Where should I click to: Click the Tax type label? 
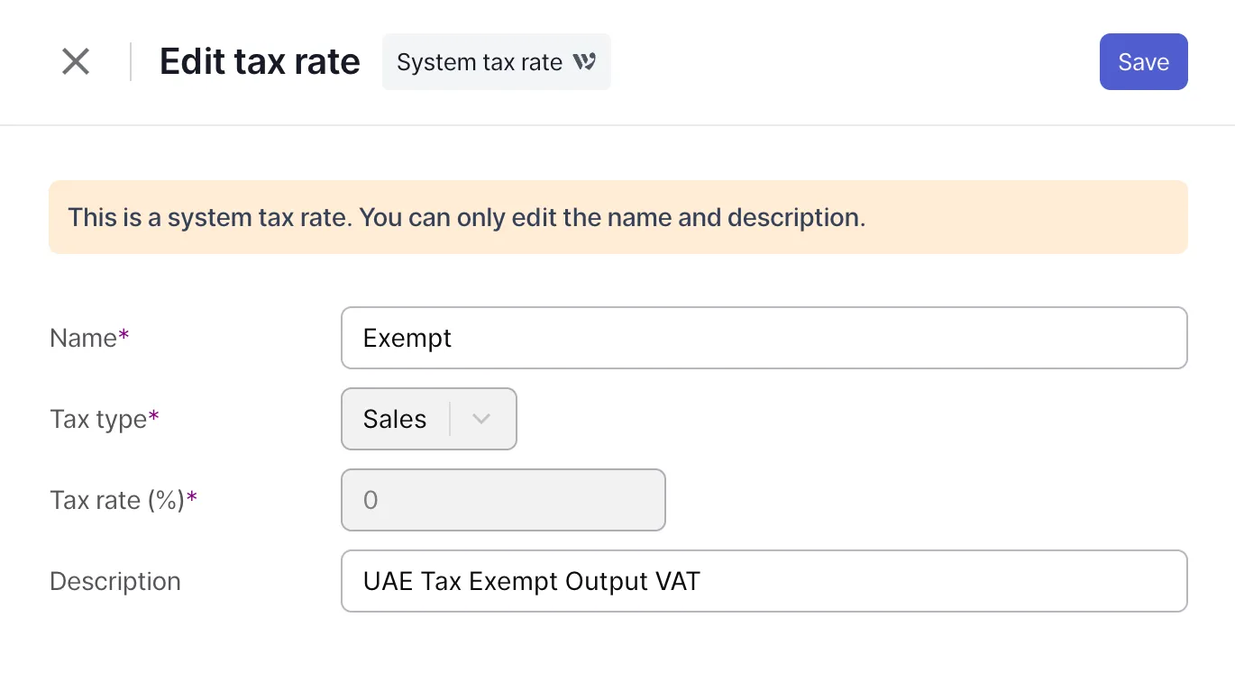click(x=98, y=419)
